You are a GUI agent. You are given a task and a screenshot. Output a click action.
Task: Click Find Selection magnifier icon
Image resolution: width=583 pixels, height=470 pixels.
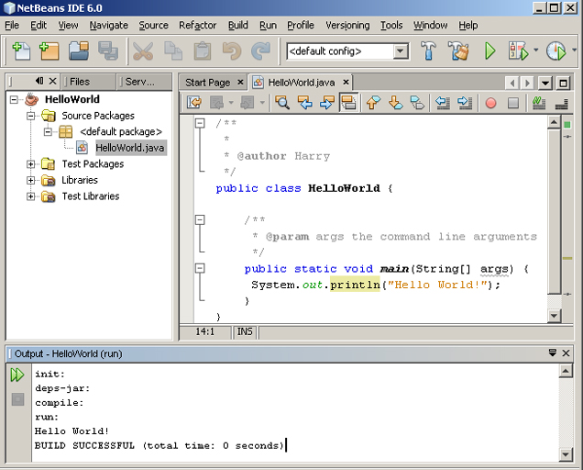(282, 103)
